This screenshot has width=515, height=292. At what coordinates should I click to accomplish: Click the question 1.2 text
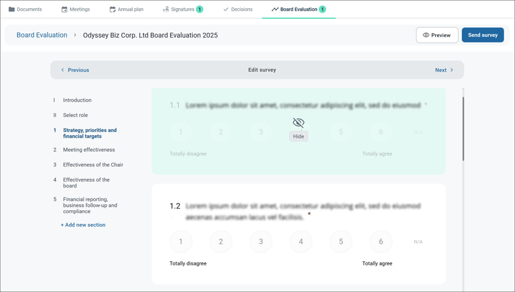[303, 211]
